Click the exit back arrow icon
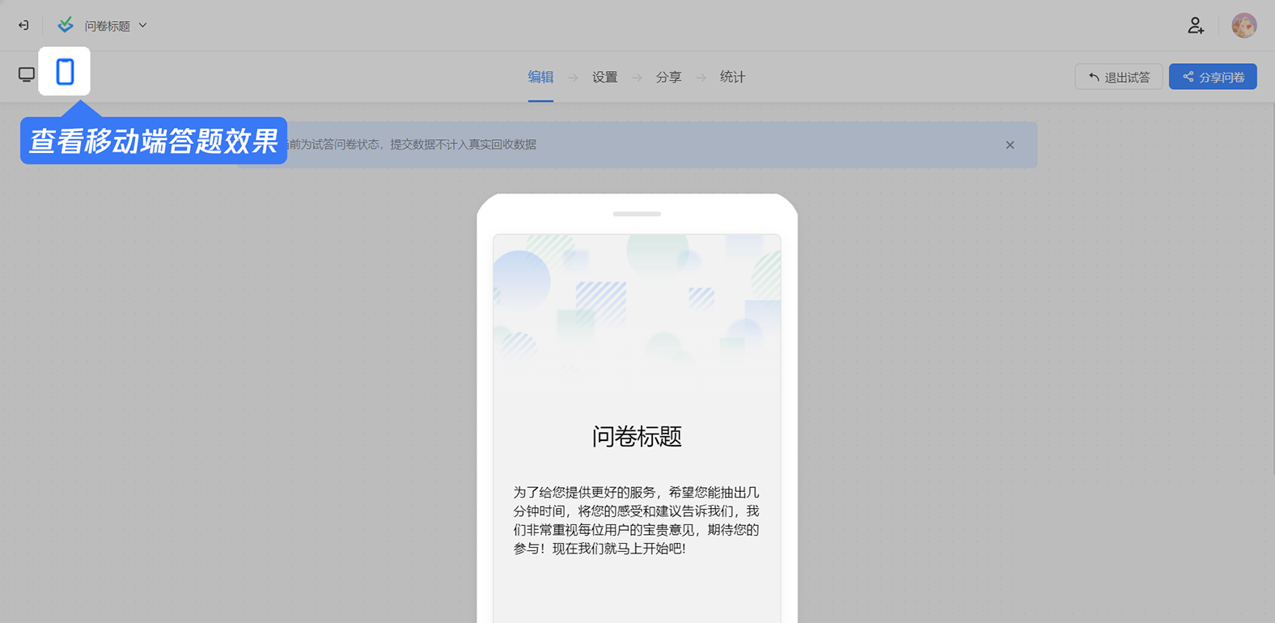Image resolution: width=1275 pixels, height=623 pixels. coord(23,26)
